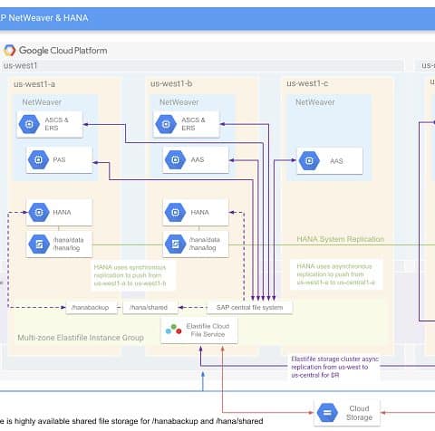The width and height of the screenshot is (435, 431).
Task: Click the us-west1 region label
Action: pyautogui.click(x=20, y=65)
